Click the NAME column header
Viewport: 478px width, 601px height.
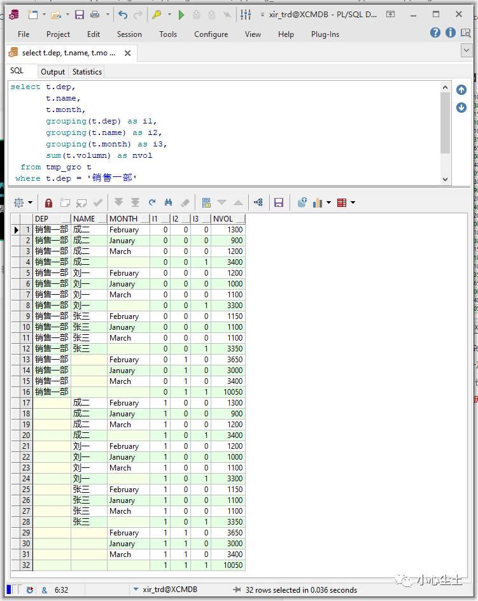click(x=89, y=219)
